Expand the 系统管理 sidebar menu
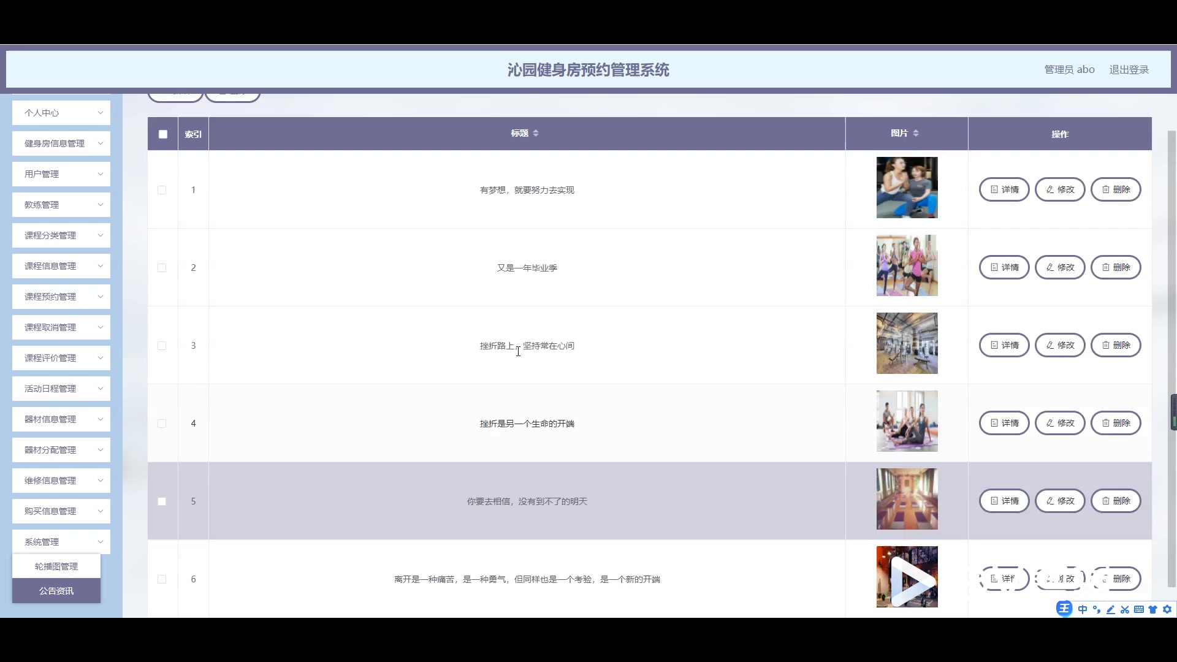This screenshot has height=662, width=1177. [61, 541]
